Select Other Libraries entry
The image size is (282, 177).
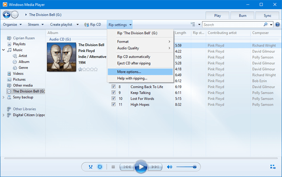pyautogui.click(x=24, y=109)
